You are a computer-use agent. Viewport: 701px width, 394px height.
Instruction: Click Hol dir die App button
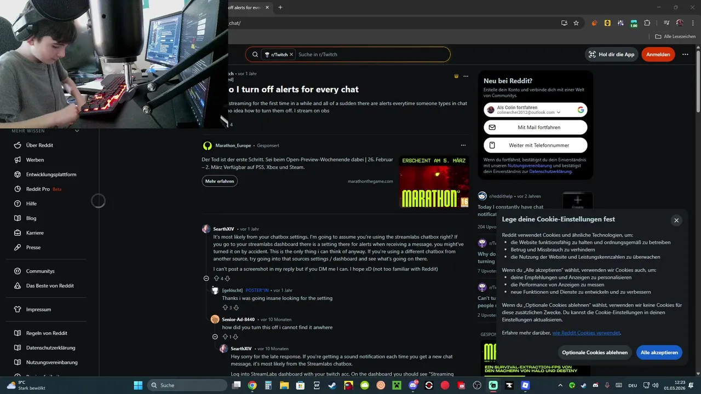click(x=611, y=54)
